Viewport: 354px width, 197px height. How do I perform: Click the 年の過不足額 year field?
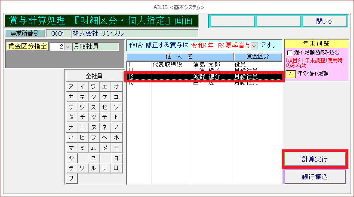pos(290,73)
